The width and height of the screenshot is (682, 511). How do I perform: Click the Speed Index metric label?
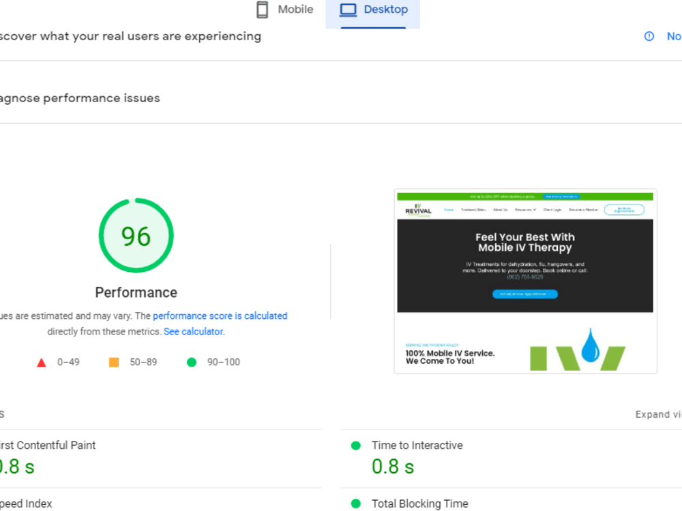26,504
